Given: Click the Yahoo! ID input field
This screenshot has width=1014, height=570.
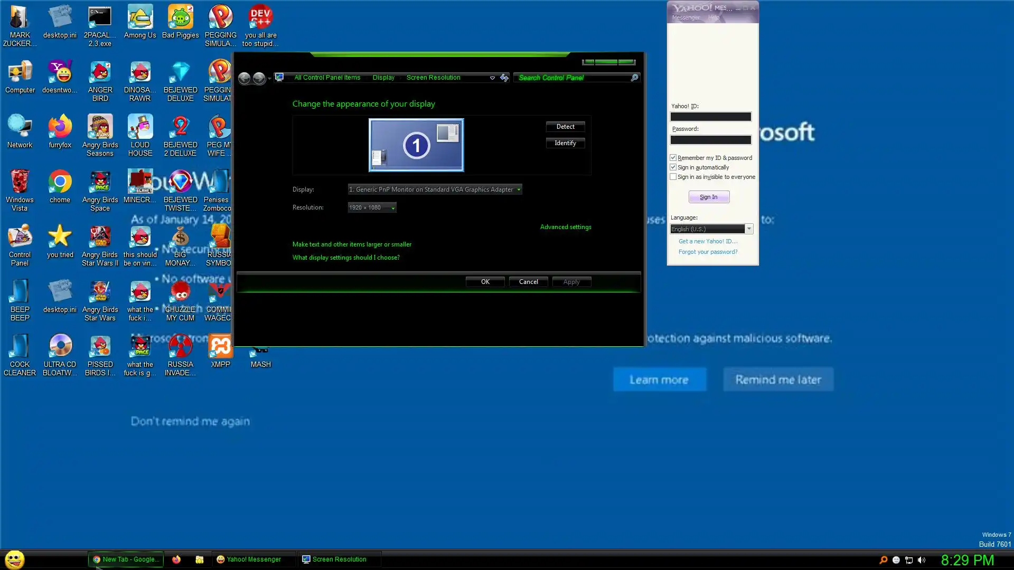Looking at the screenshot, I should [710, 117].
